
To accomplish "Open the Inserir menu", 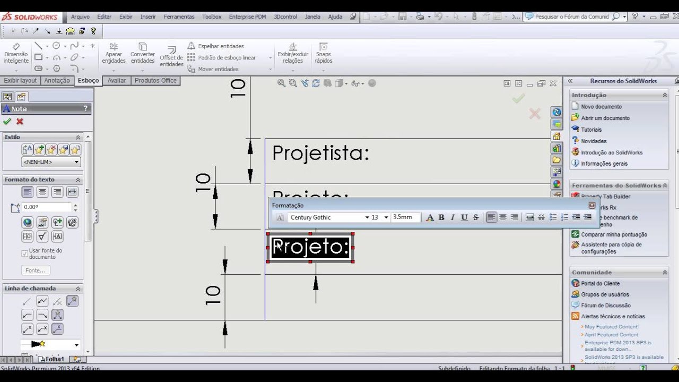I will click(x=148, y=16).
